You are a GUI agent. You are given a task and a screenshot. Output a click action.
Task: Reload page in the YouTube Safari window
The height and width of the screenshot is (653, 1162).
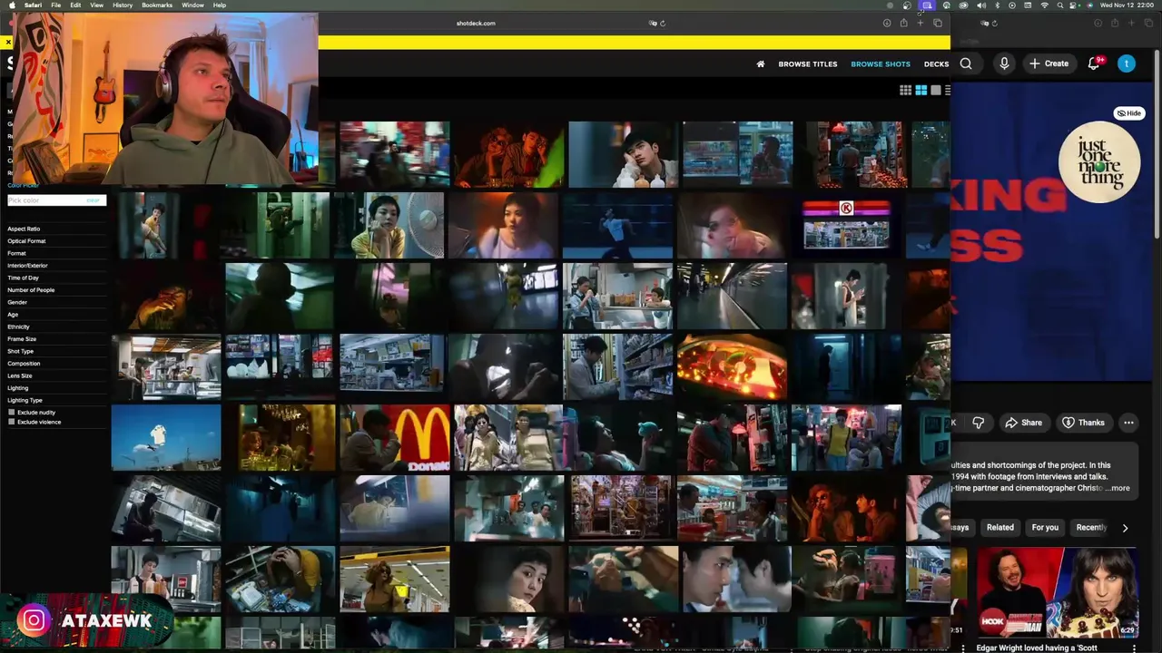995,24
